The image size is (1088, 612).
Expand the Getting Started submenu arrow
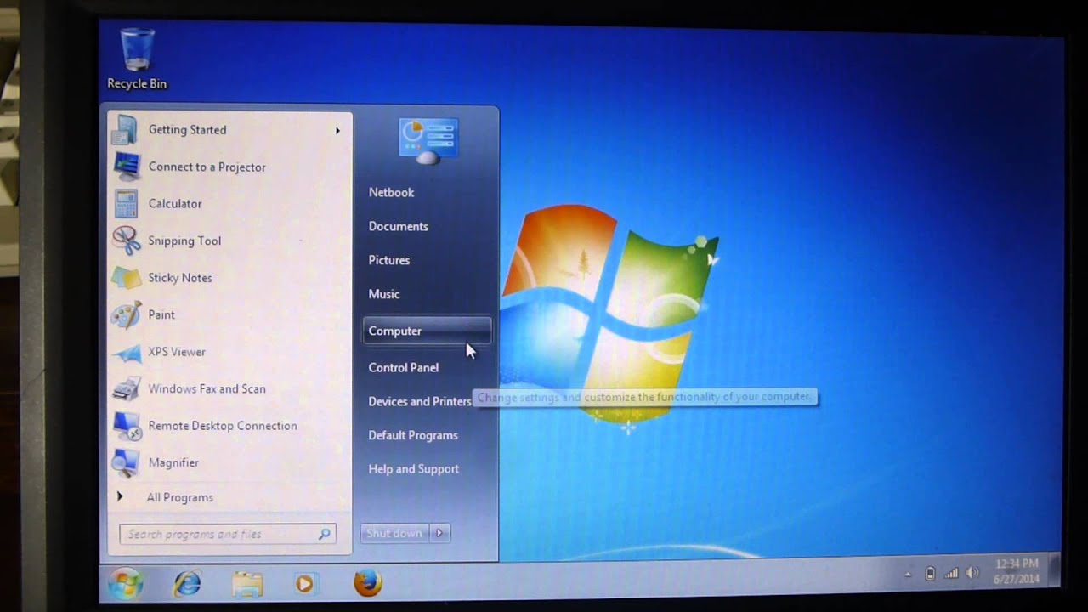(x=337, y=130)
